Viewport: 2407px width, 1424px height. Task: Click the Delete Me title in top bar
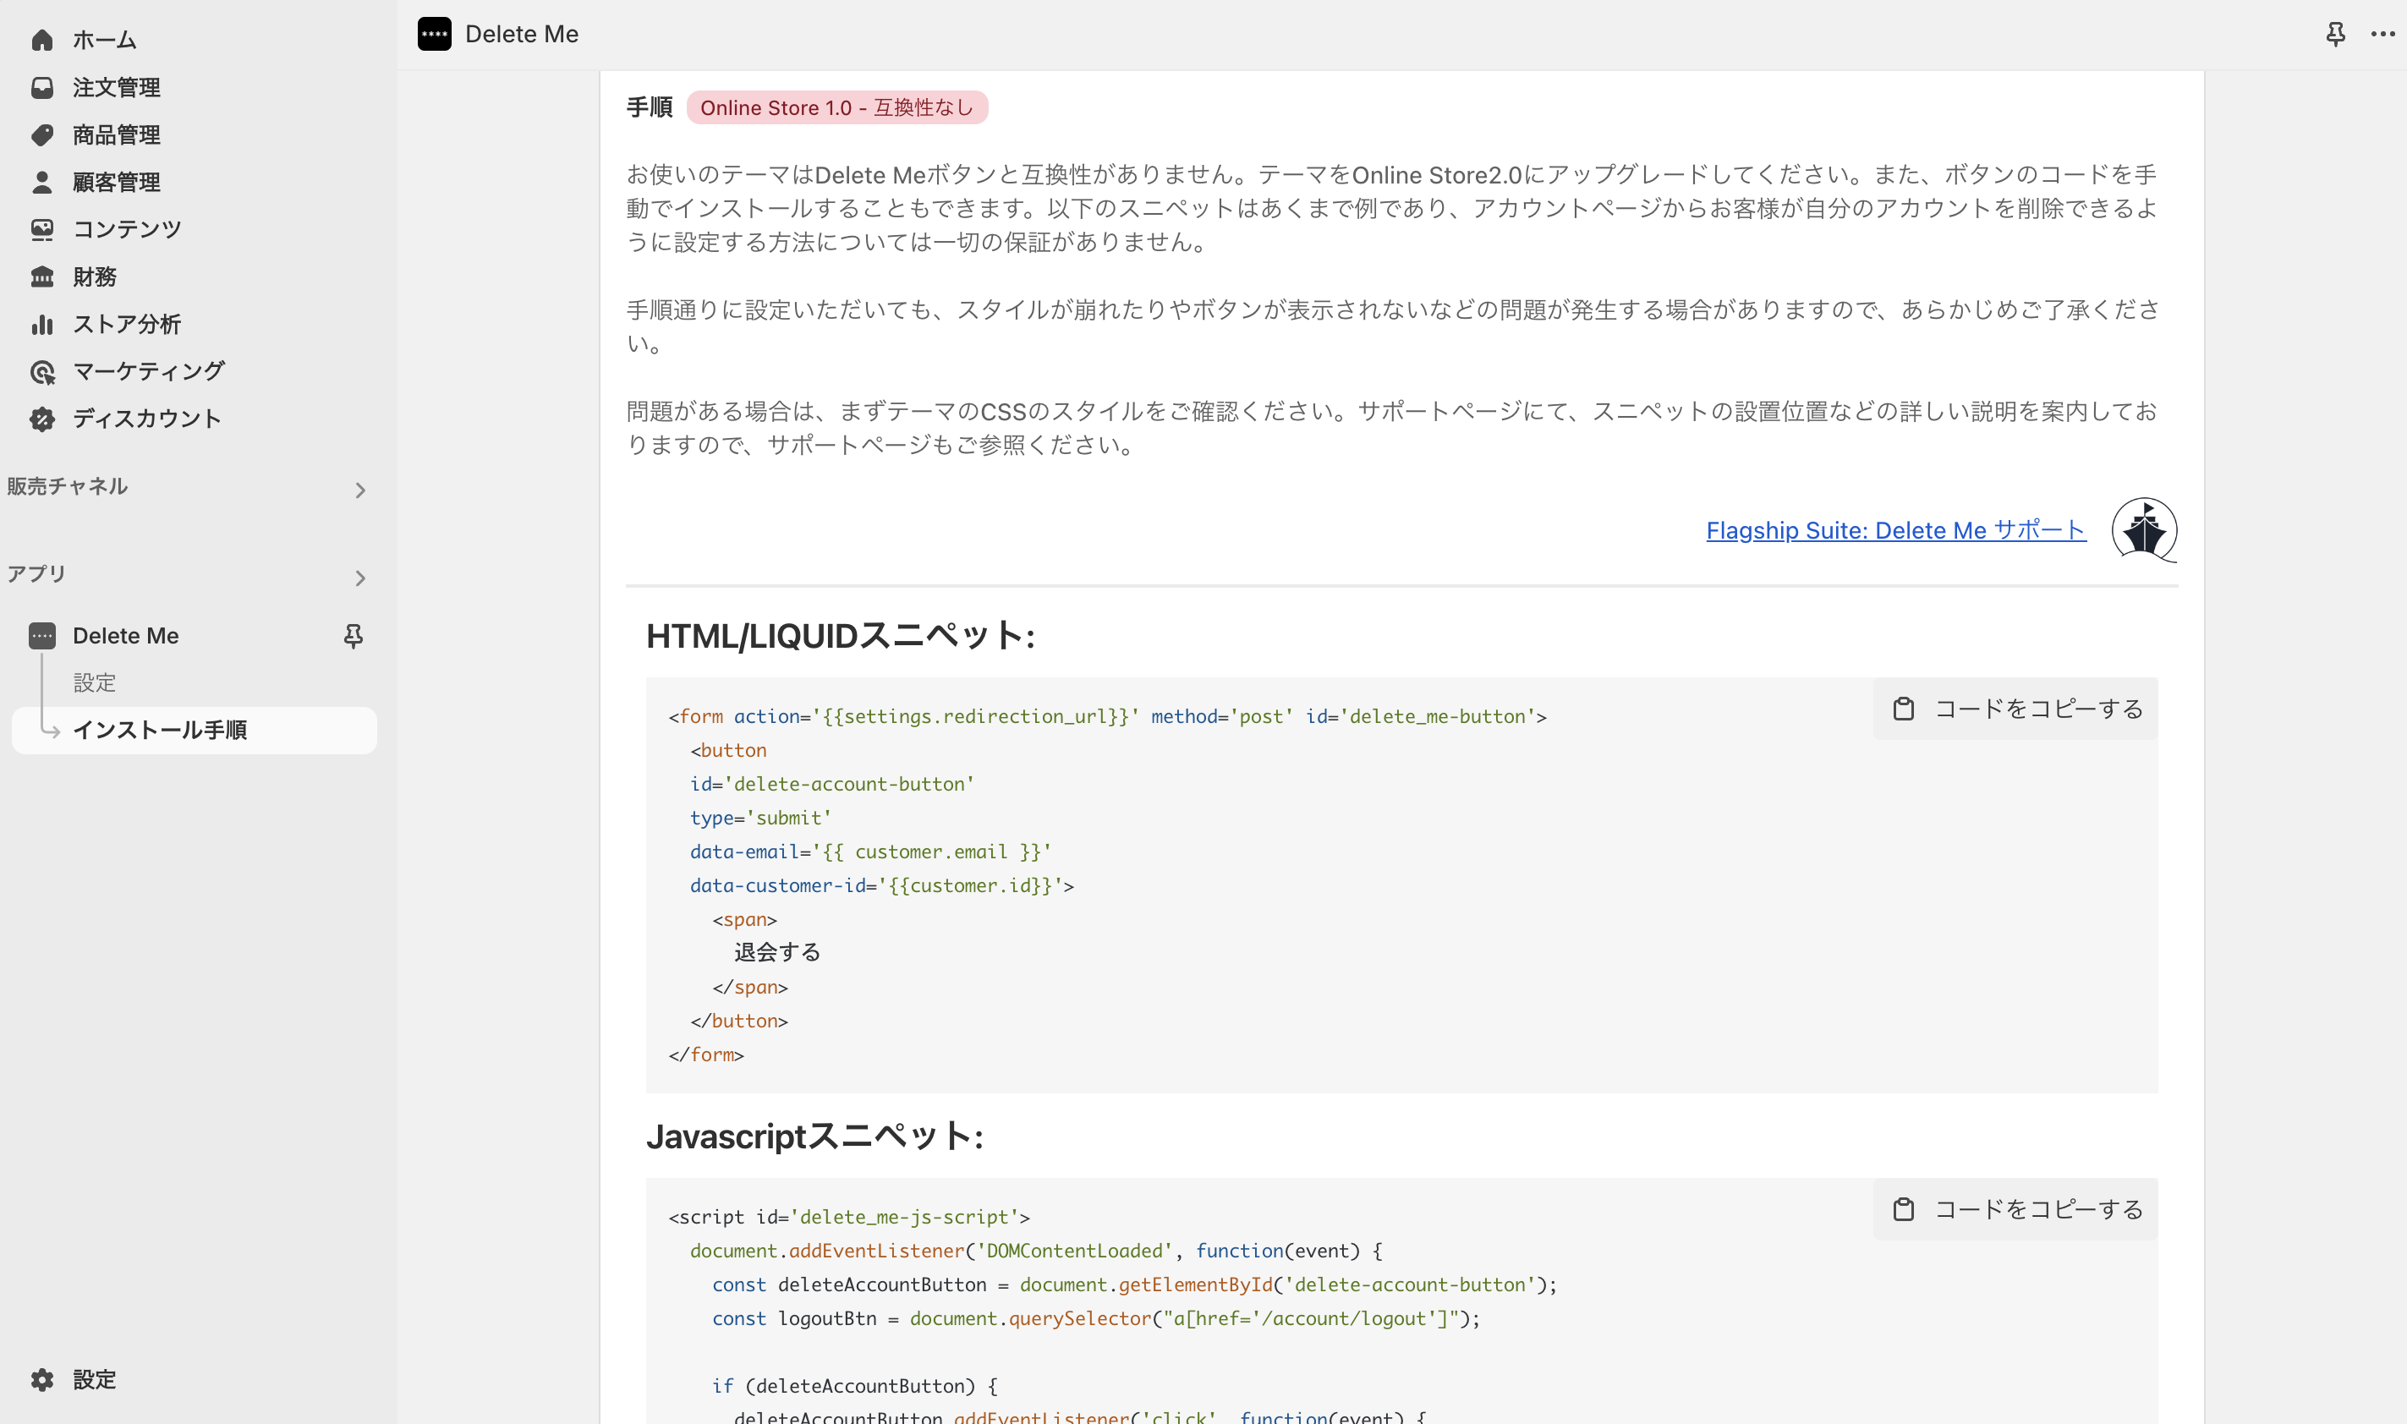(x=521, y=35)
